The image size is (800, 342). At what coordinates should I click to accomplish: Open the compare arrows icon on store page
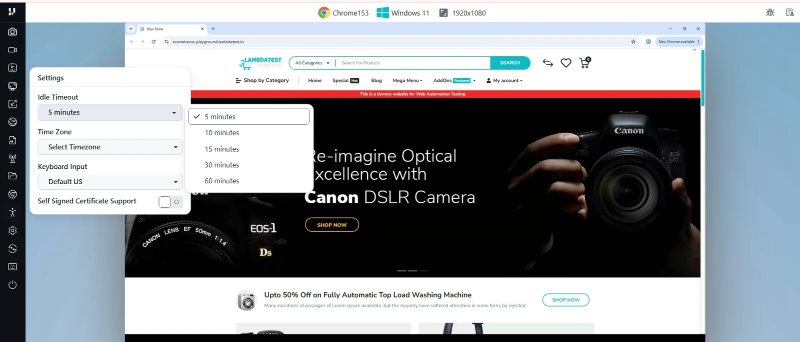548,63
